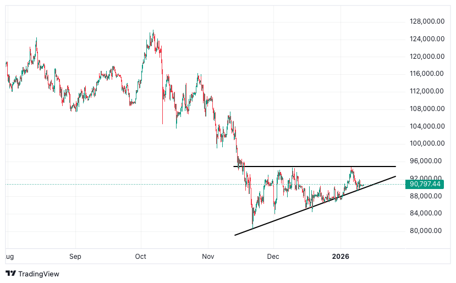Open the TradingView text link
Viewport: 456px width, 283px height.
click(39, 274)
